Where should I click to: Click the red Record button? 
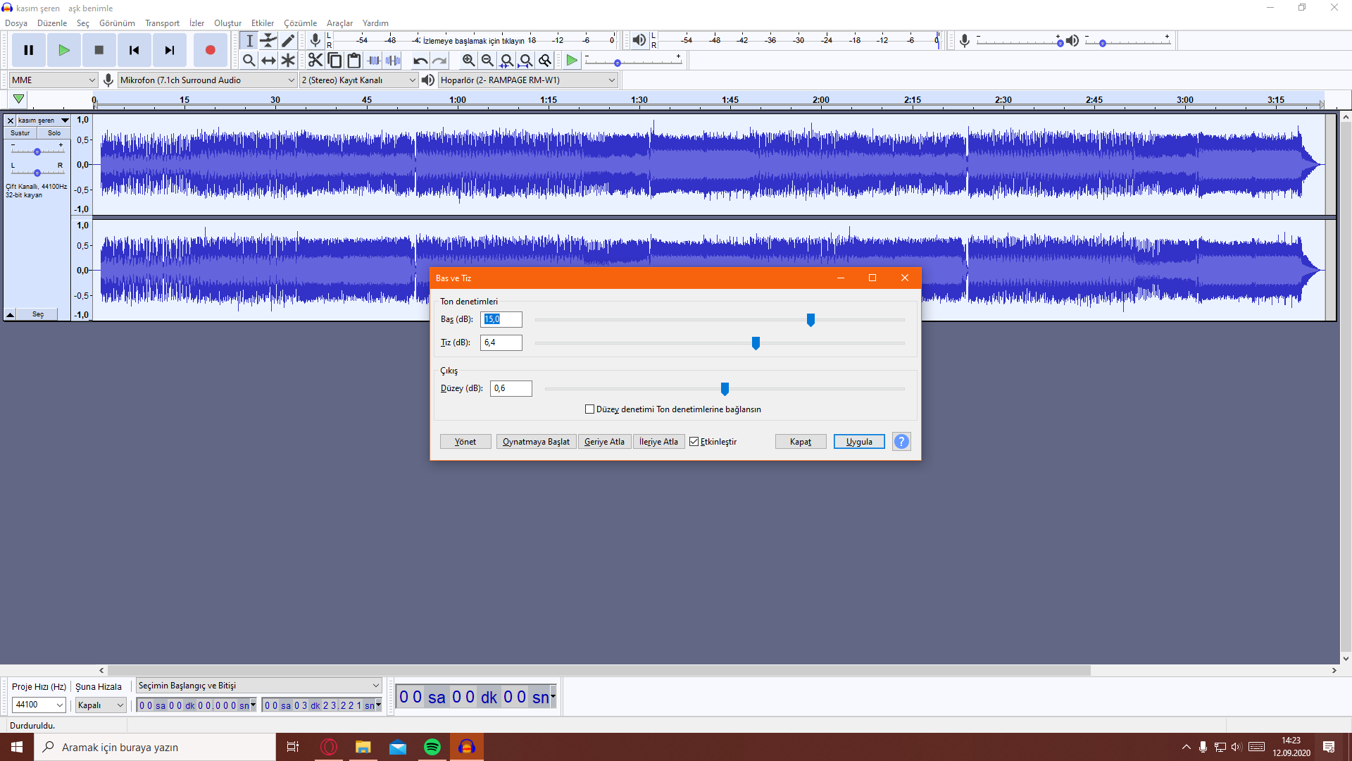click(x=210, y=50)
